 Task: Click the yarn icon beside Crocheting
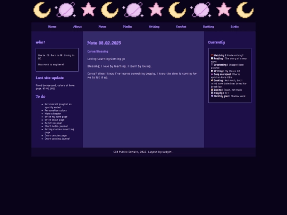coord(212,65)
